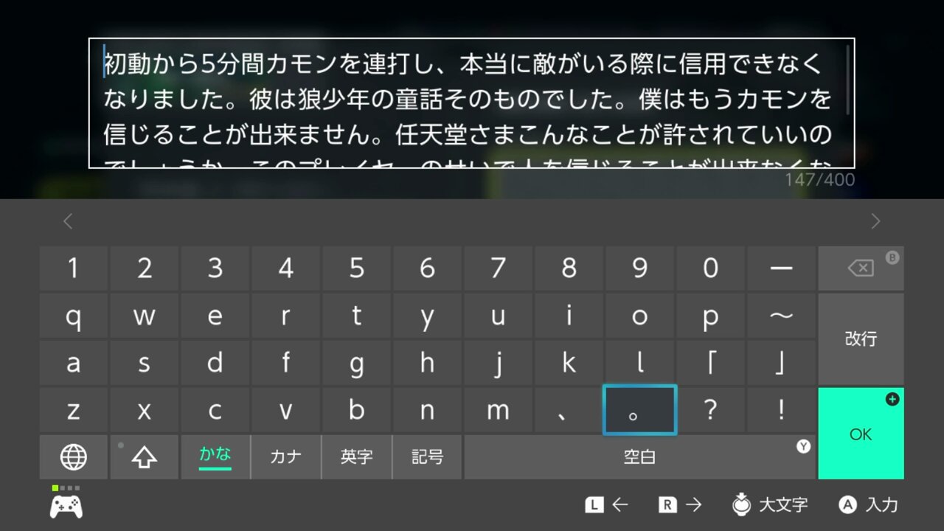Screen dimensions: 944x531
Task: Tap the s key
Action: click(x=145, y=363)
